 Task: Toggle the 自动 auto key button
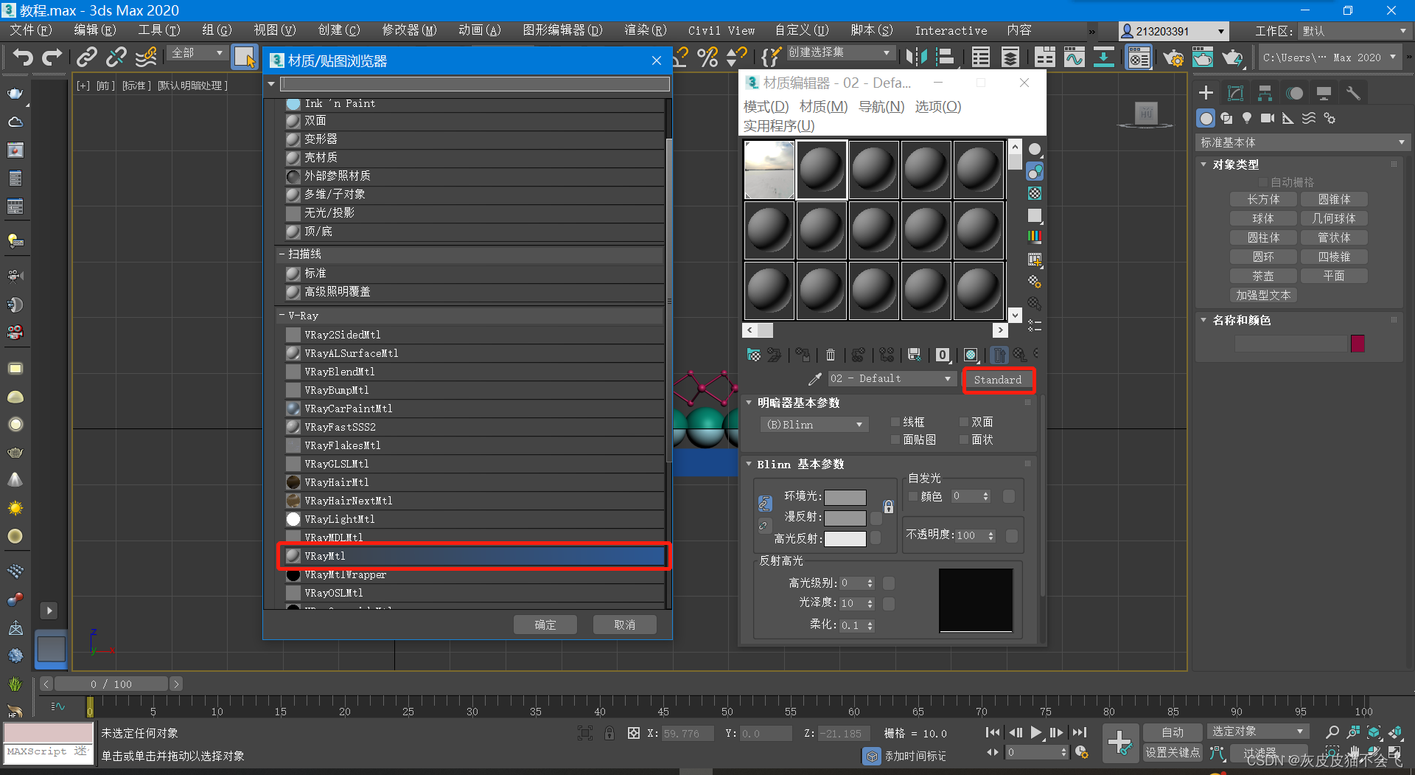[x=1172, y=732]
